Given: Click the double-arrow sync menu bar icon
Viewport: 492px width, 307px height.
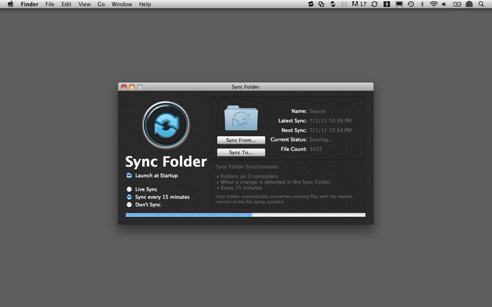Looking at the screenshot, I should pyautogui.click(x=311, y=4).
